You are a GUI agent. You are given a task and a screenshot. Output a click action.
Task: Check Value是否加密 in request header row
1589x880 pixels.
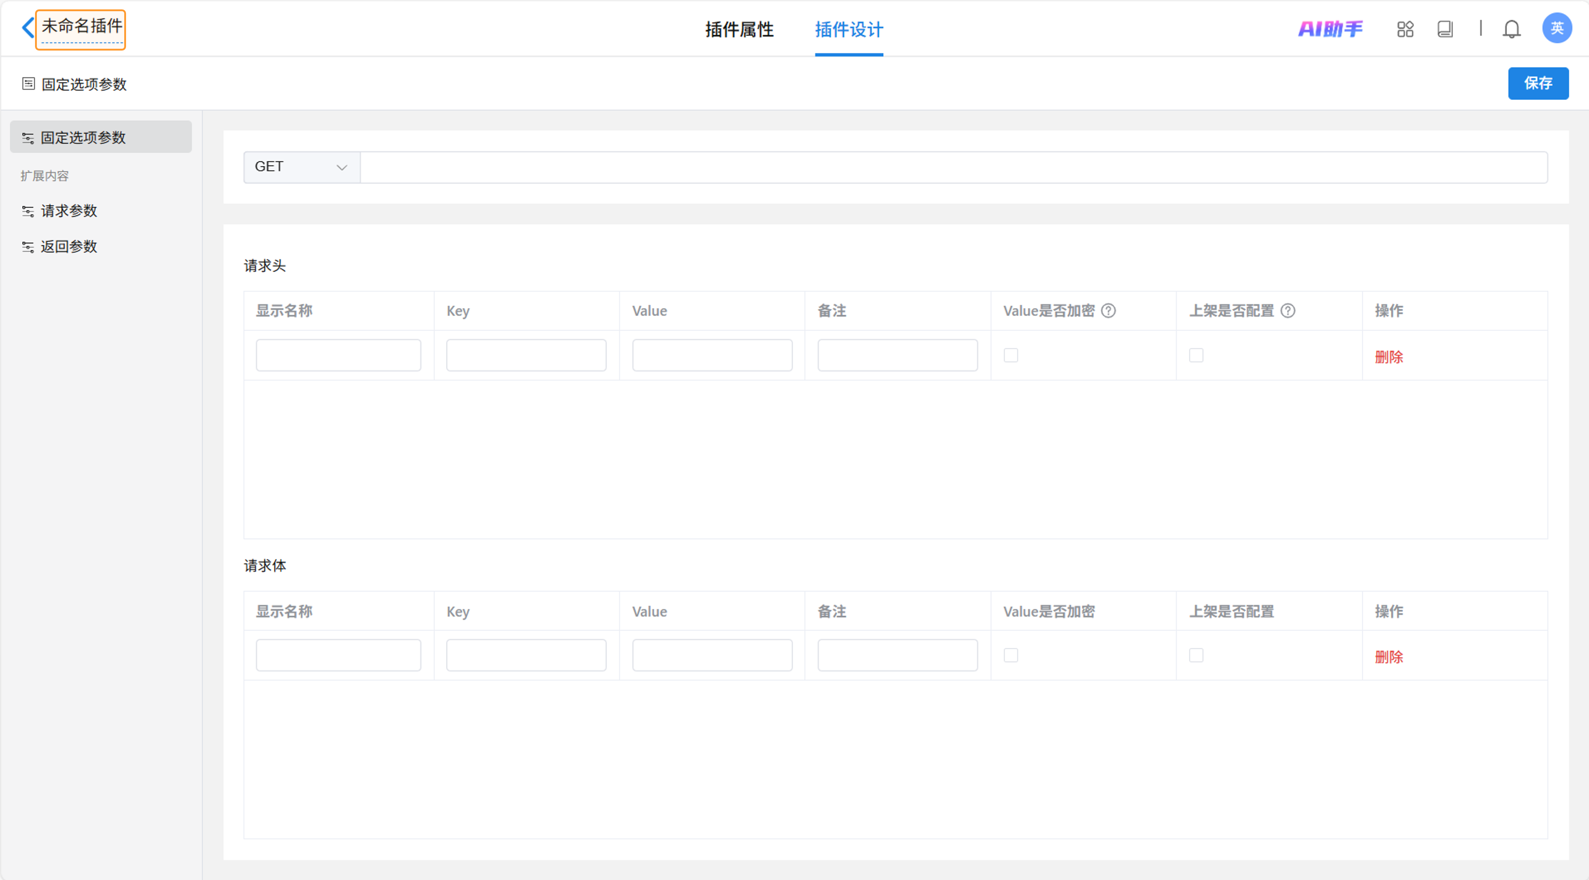click(1011, 355)
